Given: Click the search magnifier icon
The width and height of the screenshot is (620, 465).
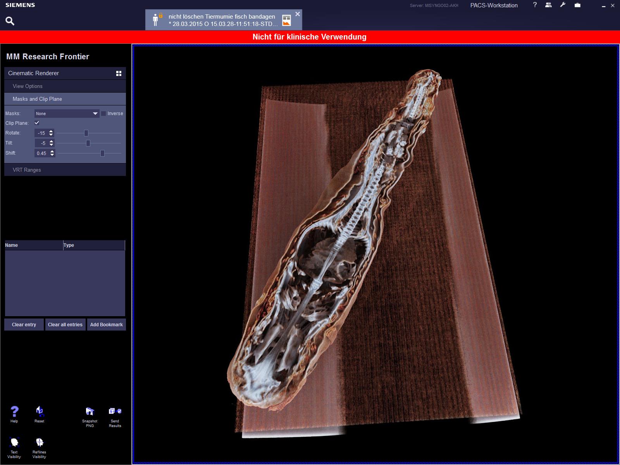Looking at the screenshot, I should coord(10,21).
